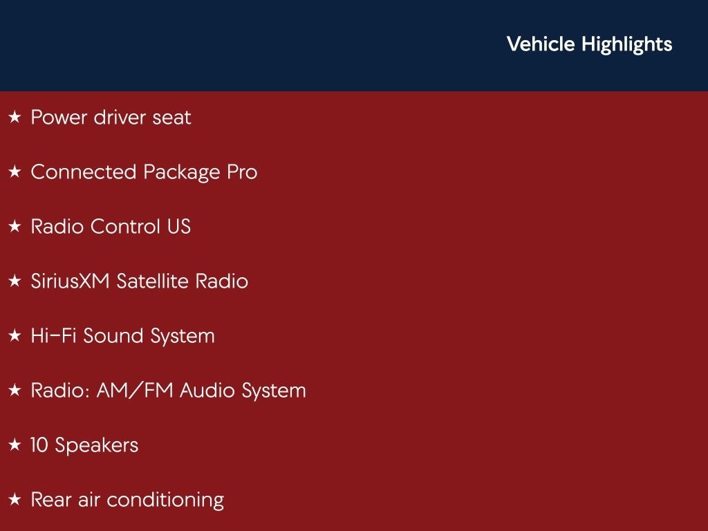The width and height of the screenshot is (708, 531).
Task: Select the star bullet next to 10 Speakers
Action: point(15,446)
